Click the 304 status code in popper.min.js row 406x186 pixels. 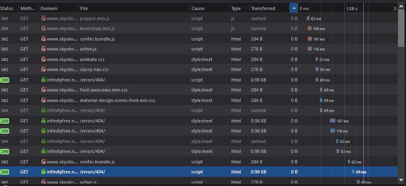pyautogui.click(x=5, y=18)
